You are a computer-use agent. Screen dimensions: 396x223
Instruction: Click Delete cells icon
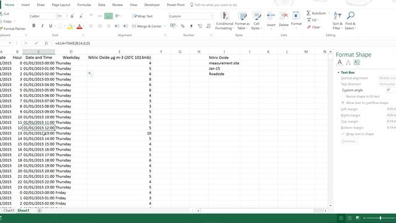(283, 17)
